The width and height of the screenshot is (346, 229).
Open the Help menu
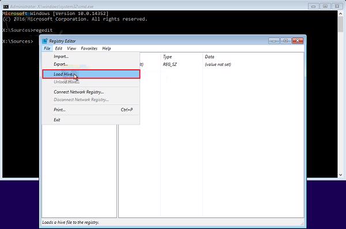coord(107,48)
